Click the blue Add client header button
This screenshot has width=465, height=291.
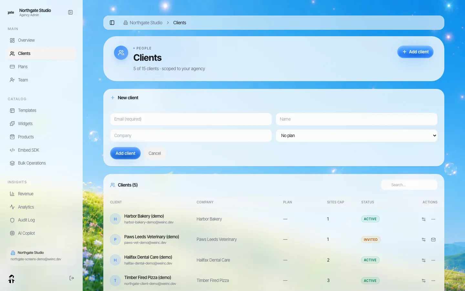[x=415, y=52]
